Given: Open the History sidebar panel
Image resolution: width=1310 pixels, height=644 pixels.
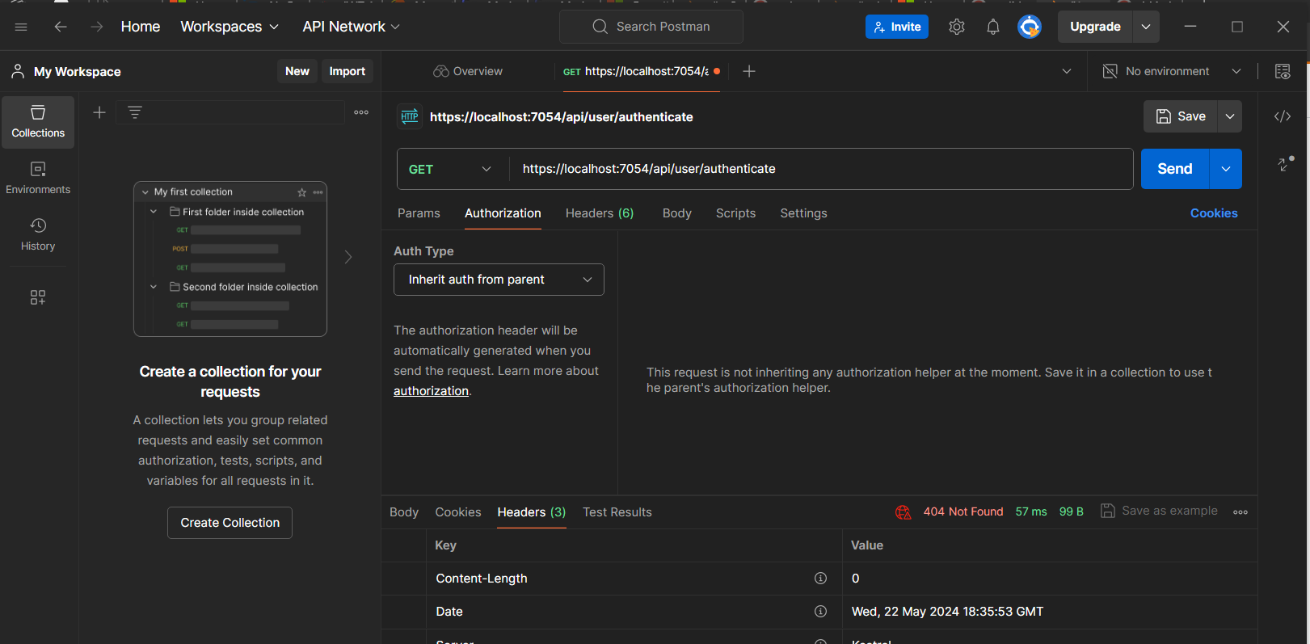Looking at the screenshot, I should (38, 235).
